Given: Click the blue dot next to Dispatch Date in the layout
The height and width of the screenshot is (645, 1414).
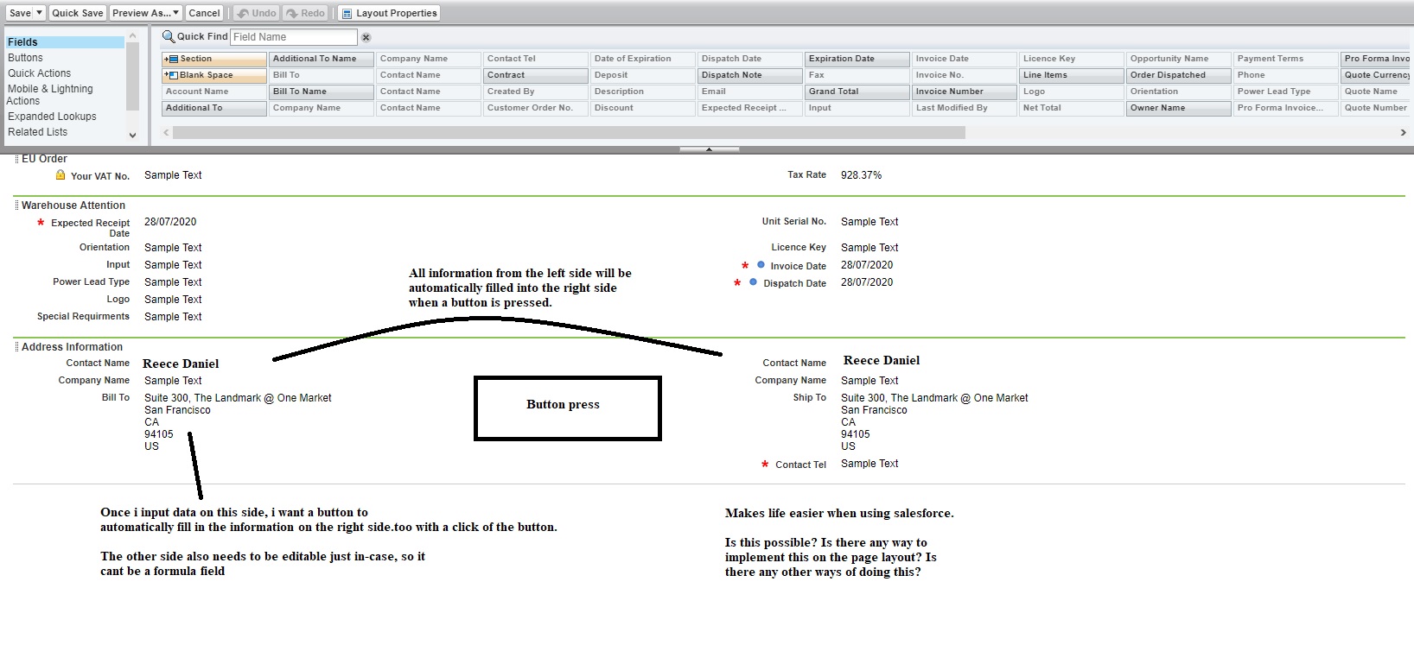Looking at the screenshot, I should 754,282.
